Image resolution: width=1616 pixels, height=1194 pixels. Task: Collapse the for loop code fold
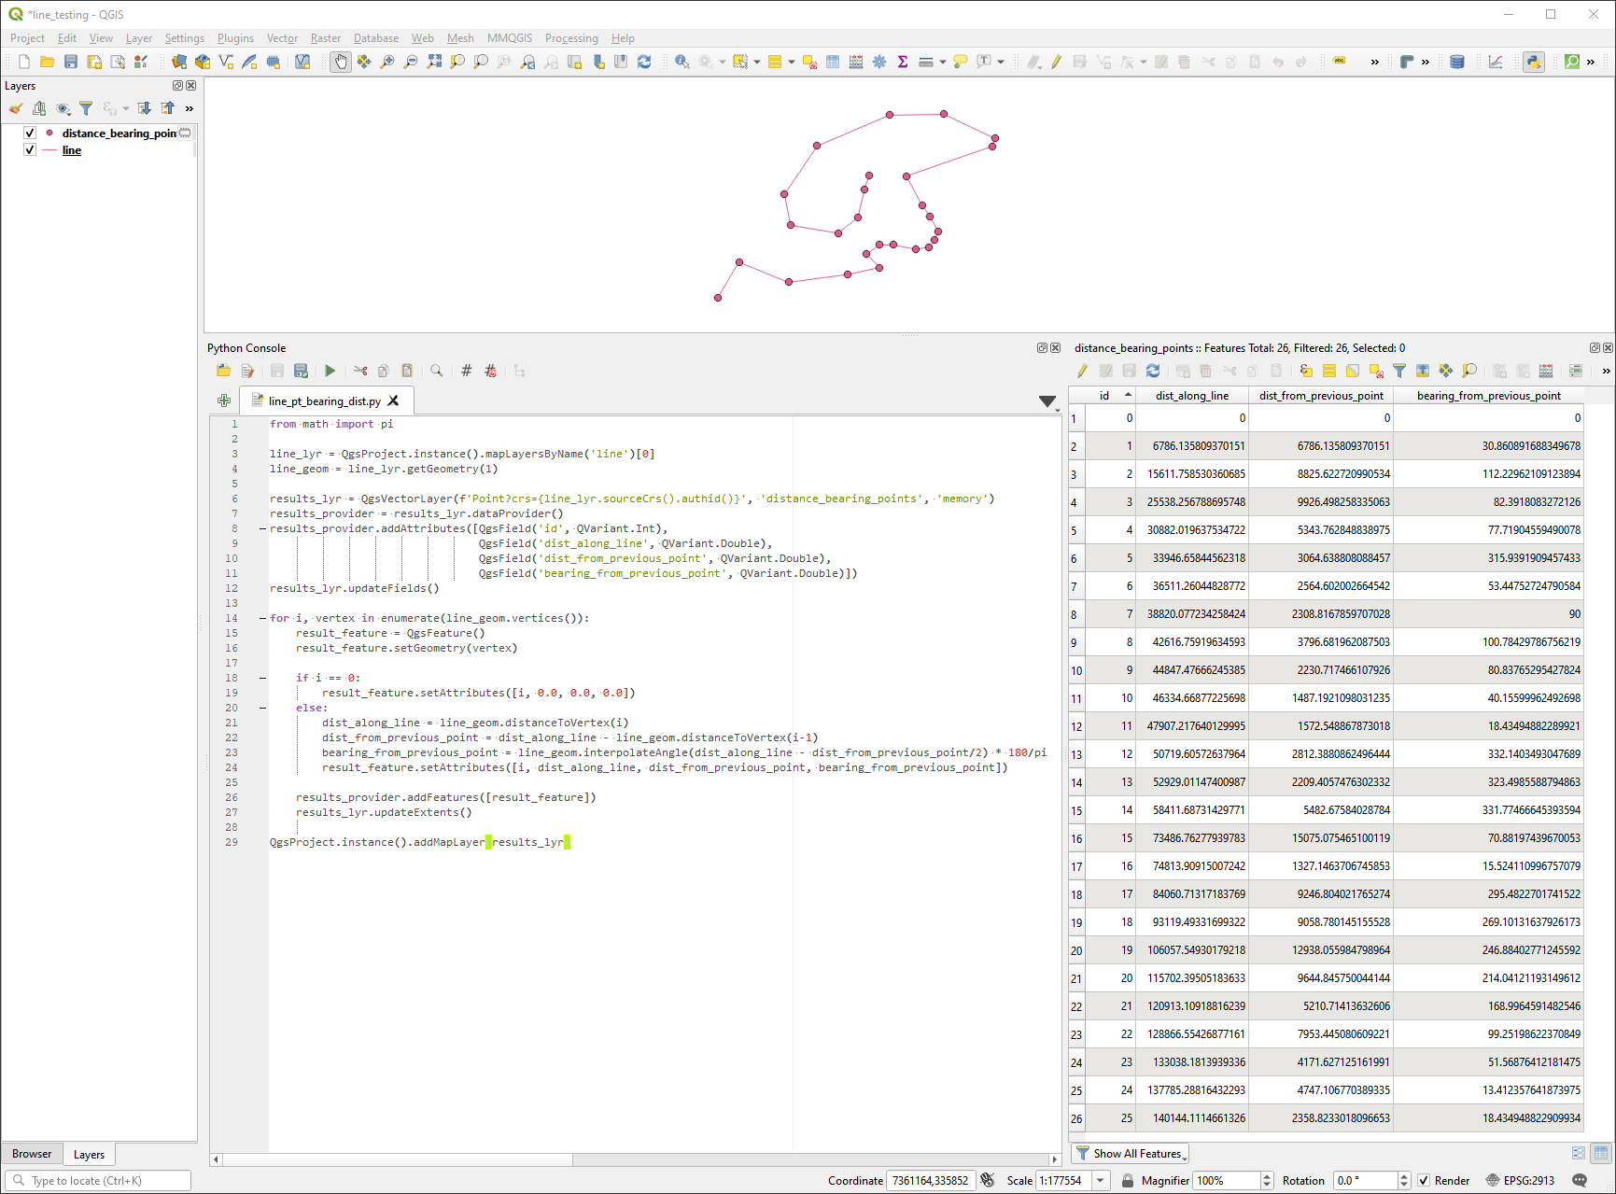click(x=262, y=618)
